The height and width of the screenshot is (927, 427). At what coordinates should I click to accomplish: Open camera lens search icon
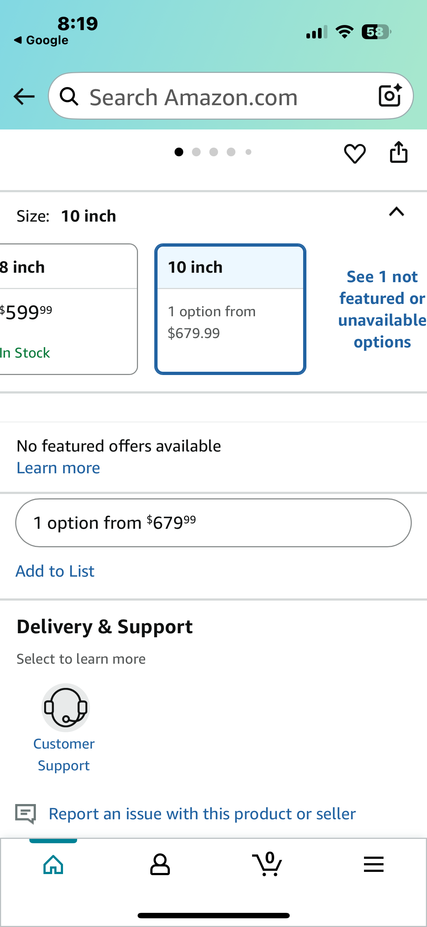(390, 96)
